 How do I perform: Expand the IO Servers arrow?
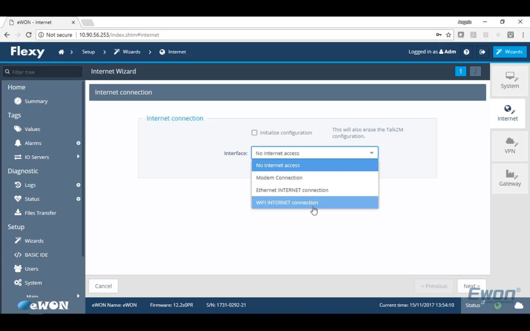click(78, 156)
